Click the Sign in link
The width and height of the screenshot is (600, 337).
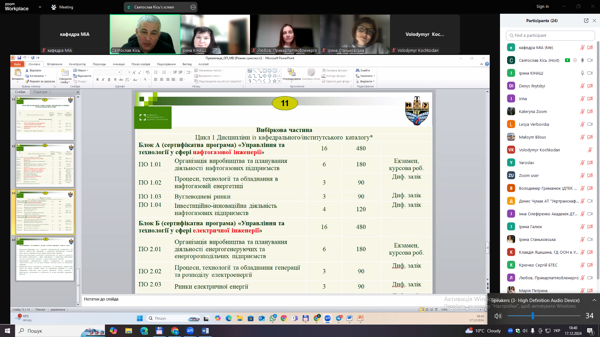click(542, 6)
